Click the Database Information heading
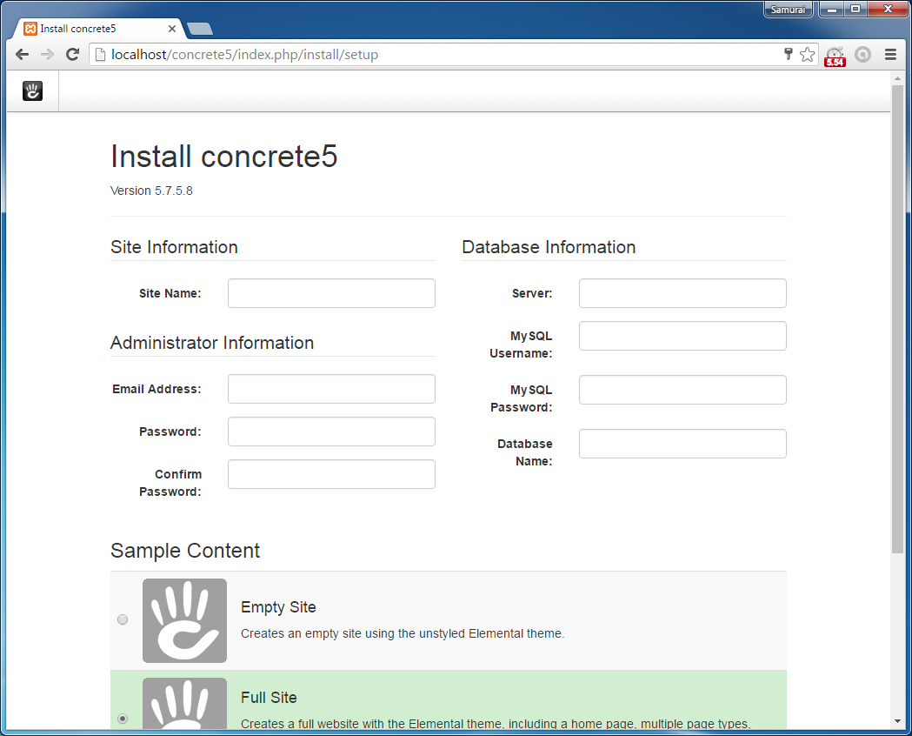Viewport: 912px width, 736px height. (549, 247)
